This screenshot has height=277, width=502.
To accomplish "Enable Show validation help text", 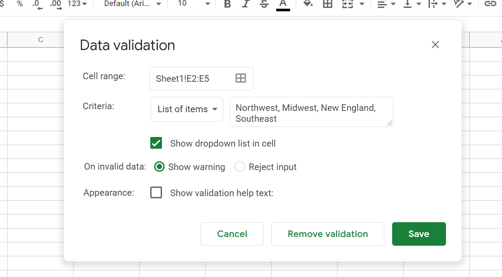I will tap(156, 193).
